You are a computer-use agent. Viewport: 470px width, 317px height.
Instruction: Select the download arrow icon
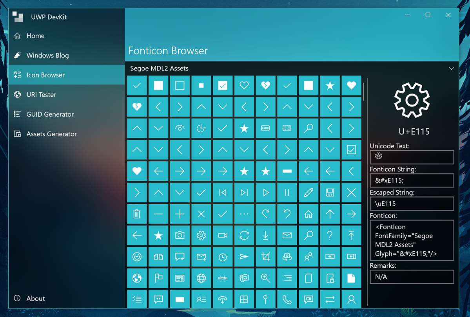[265, 235]
